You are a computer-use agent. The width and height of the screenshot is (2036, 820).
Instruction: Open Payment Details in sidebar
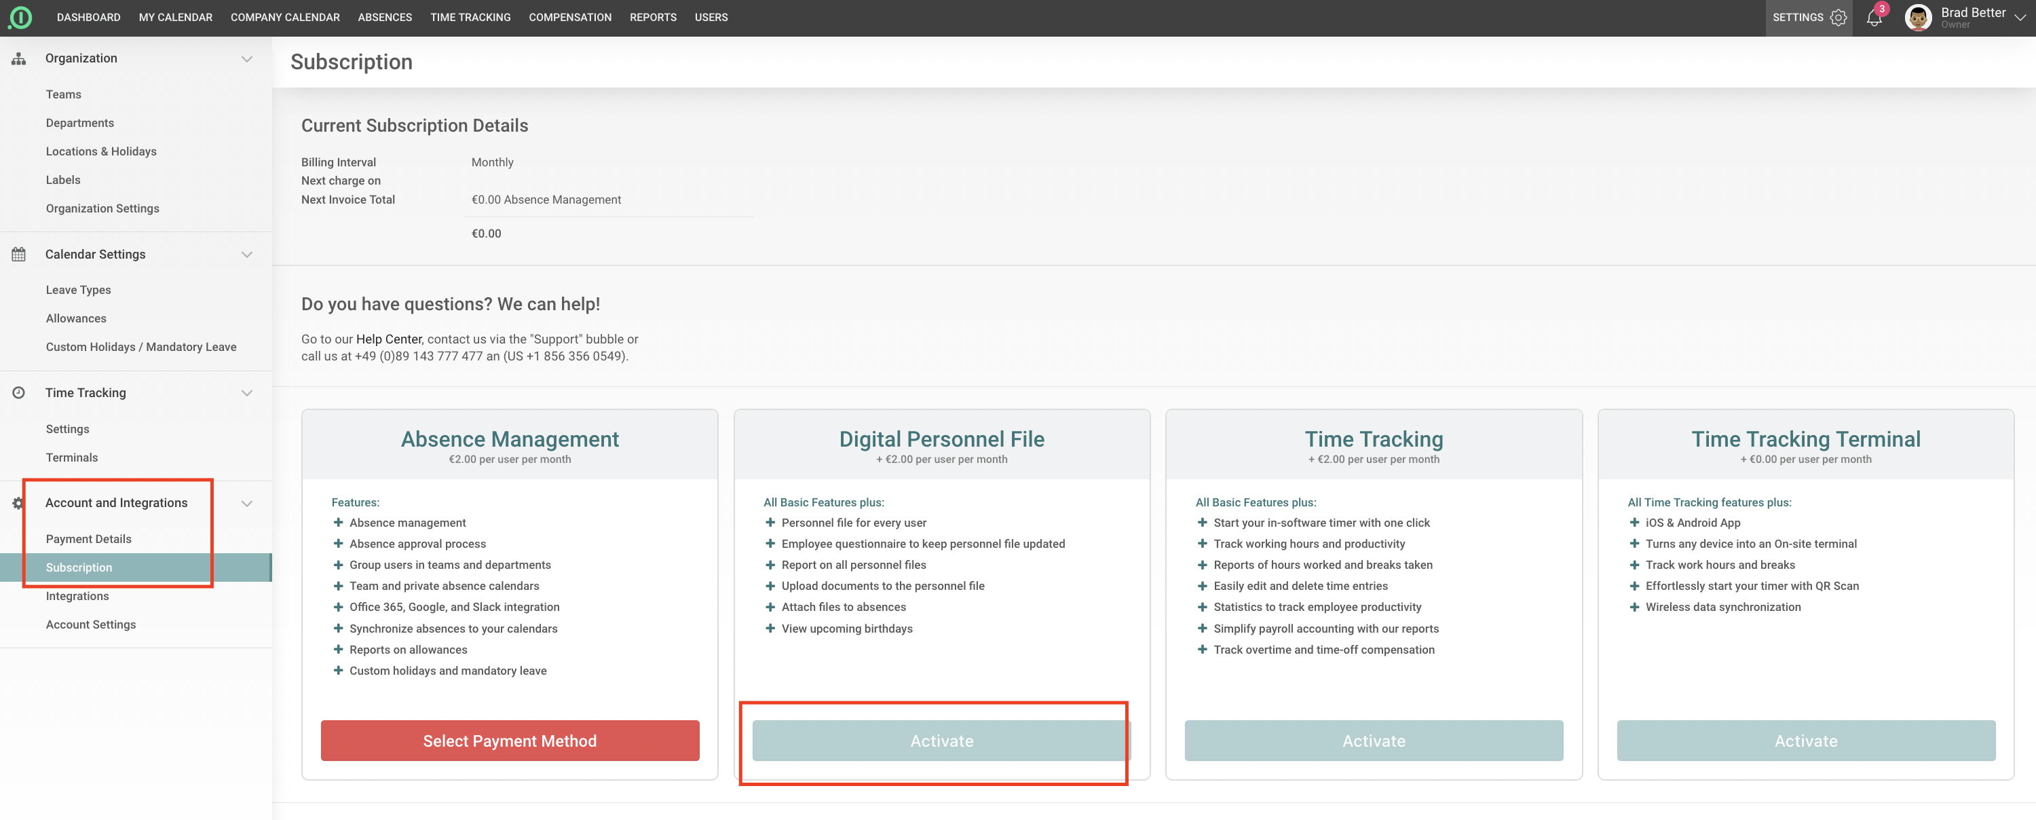pos(88,538)
